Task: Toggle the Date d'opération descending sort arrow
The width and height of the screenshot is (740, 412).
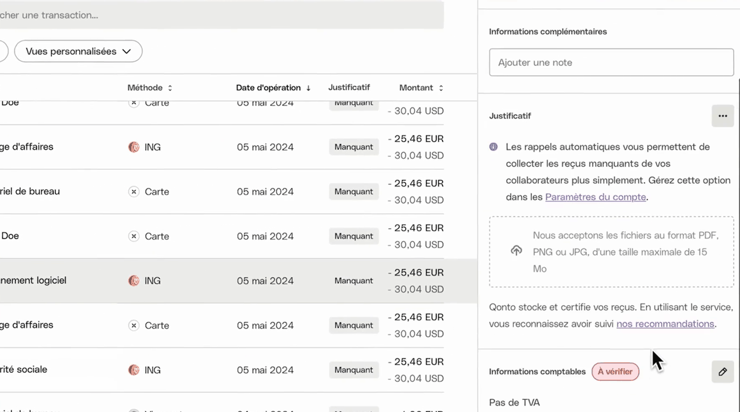Action: tap(308, 88)
